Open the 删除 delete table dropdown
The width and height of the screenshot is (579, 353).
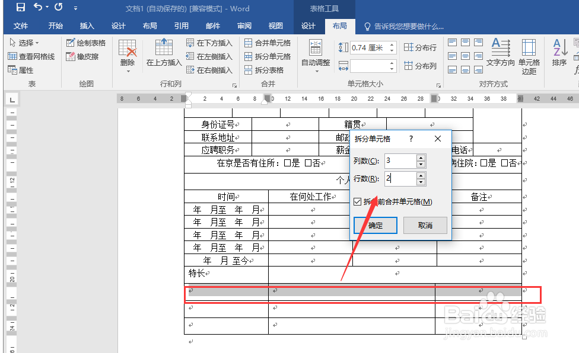point(128,55)
